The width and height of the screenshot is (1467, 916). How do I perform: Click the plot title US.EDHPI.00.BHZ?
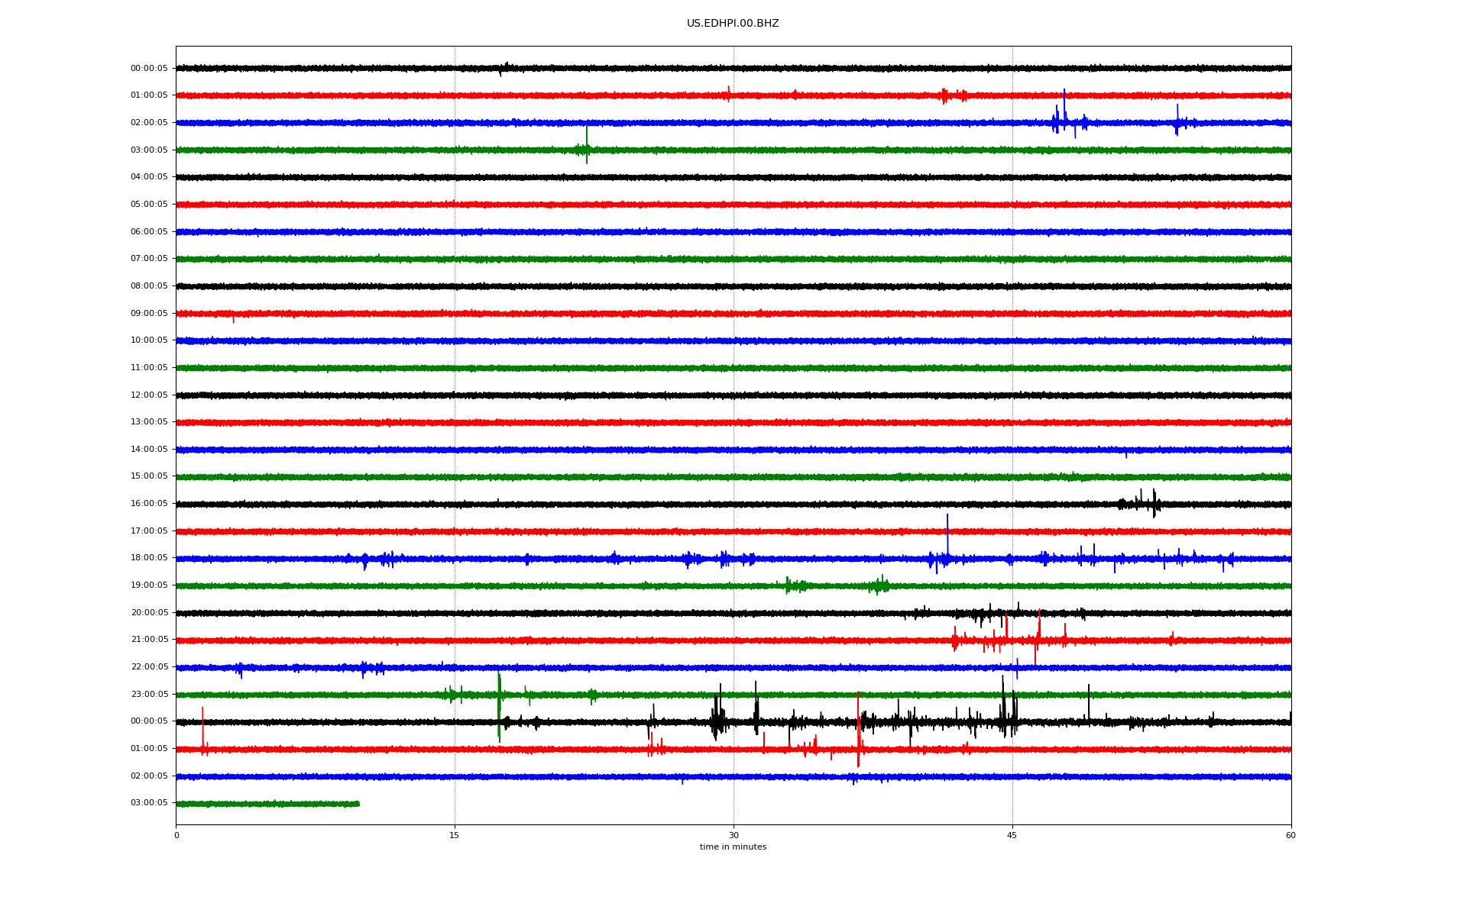point(732,24)
